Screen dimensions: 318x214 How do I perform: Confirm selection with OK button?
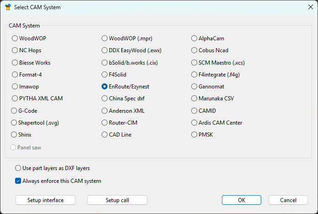tap(242, 200)
